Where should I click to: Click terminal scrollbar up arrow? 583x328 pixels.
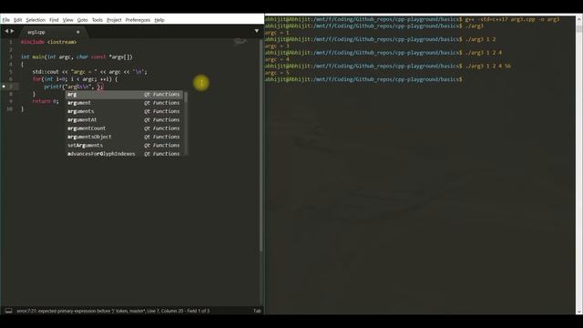click(x=579, y=18)
